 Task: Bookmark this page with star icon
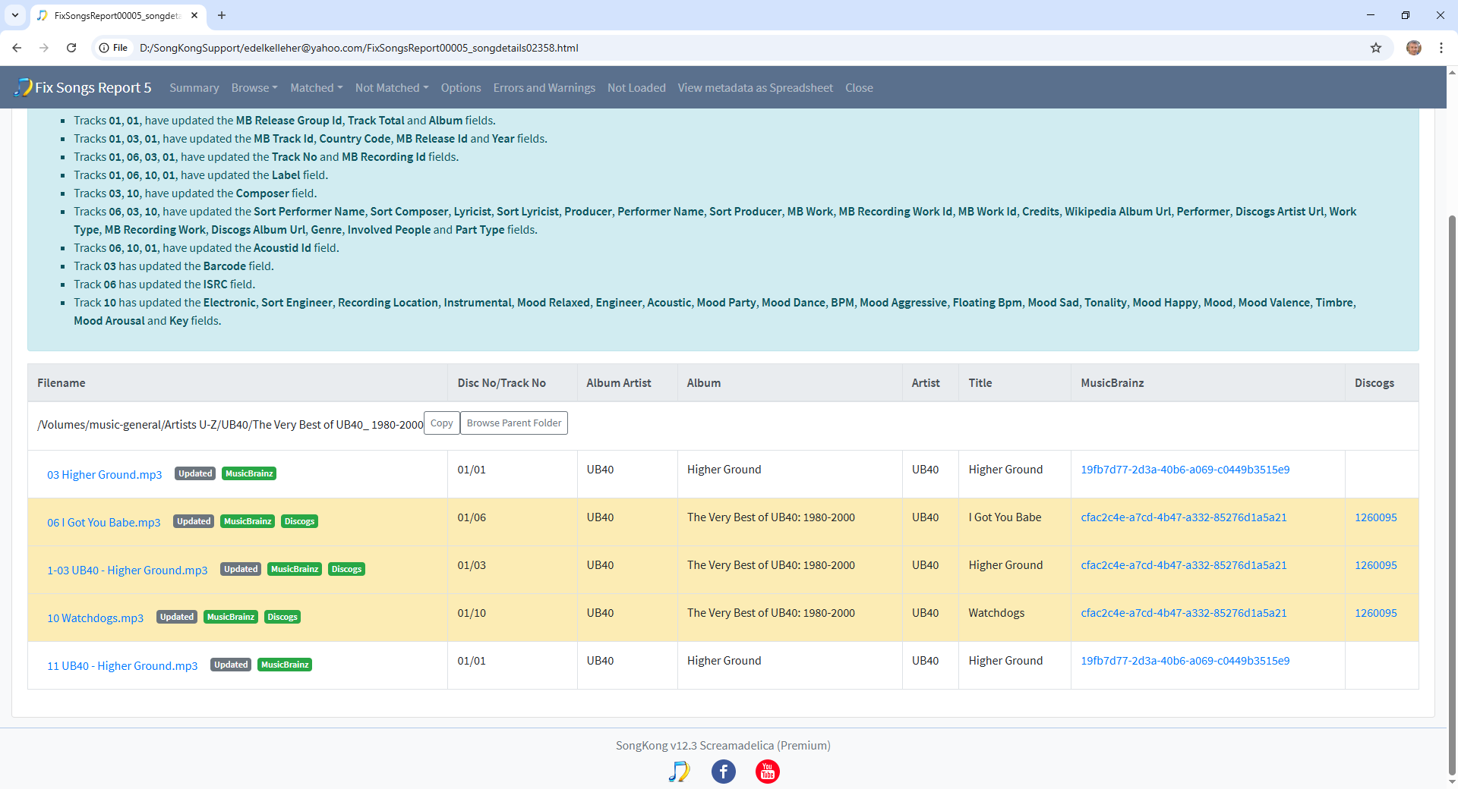(1375, 48)
